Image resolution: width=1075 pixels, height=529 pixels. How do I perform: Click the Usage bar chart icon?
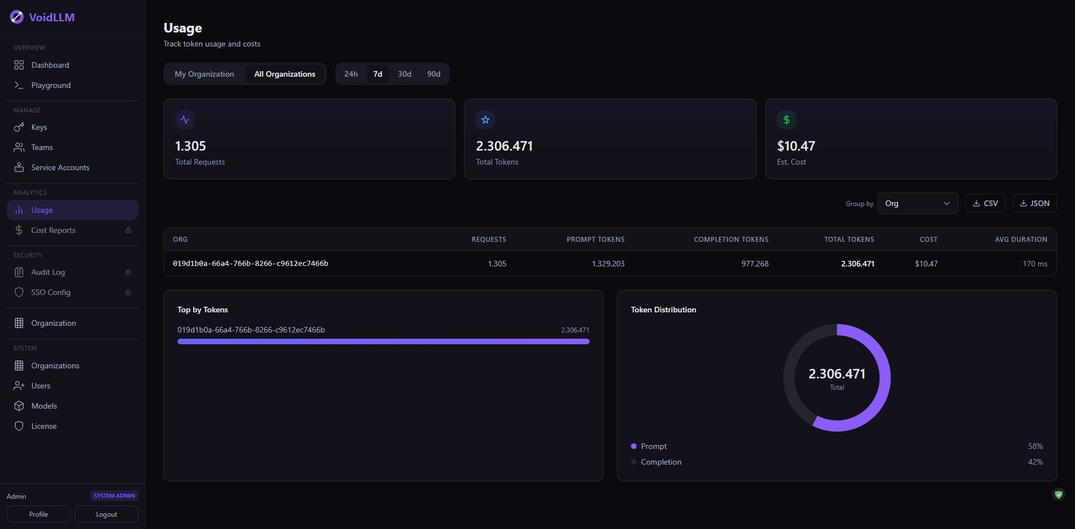(19, 210)
